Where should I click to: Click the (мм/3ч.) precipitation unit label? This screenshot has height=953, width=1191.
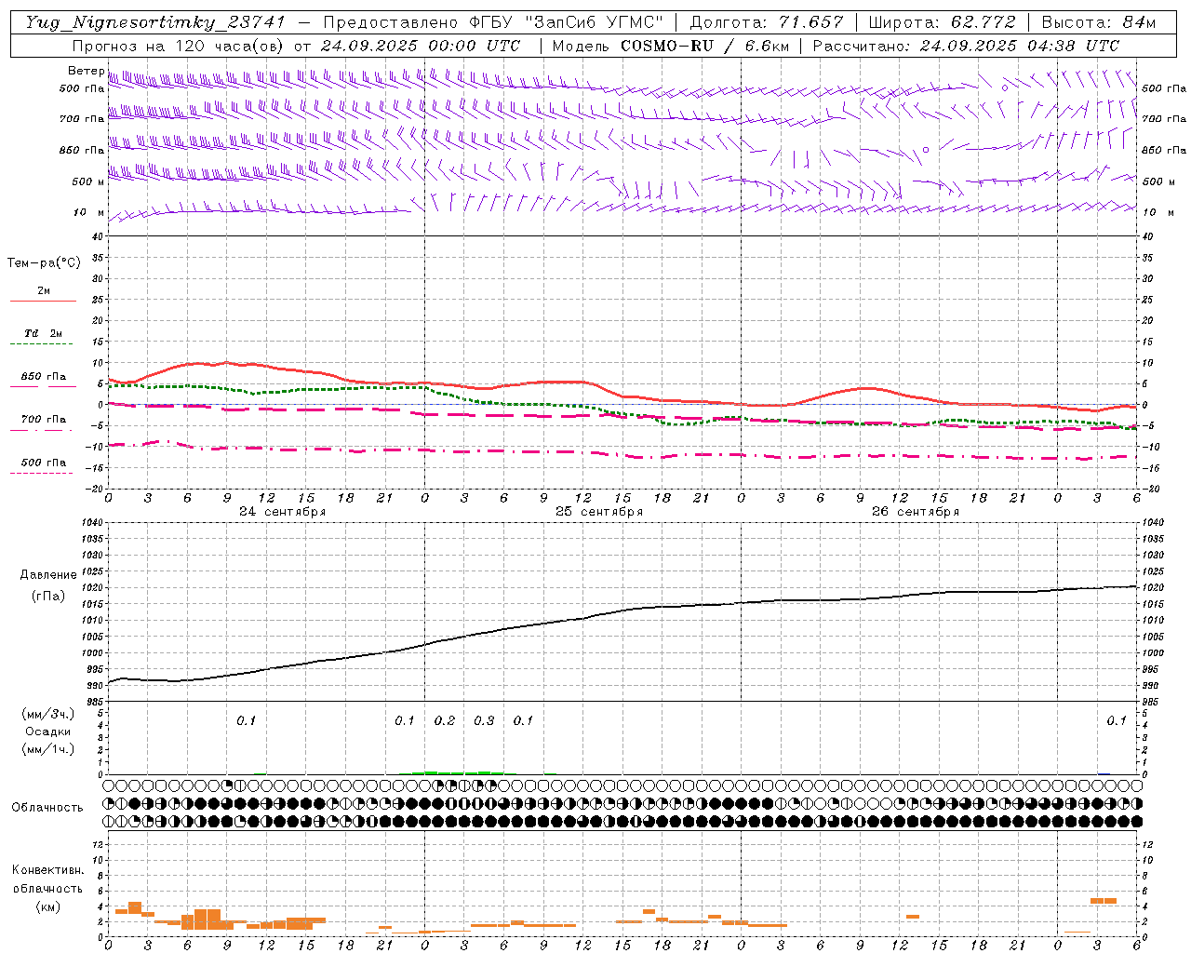[x=48, y=715]
